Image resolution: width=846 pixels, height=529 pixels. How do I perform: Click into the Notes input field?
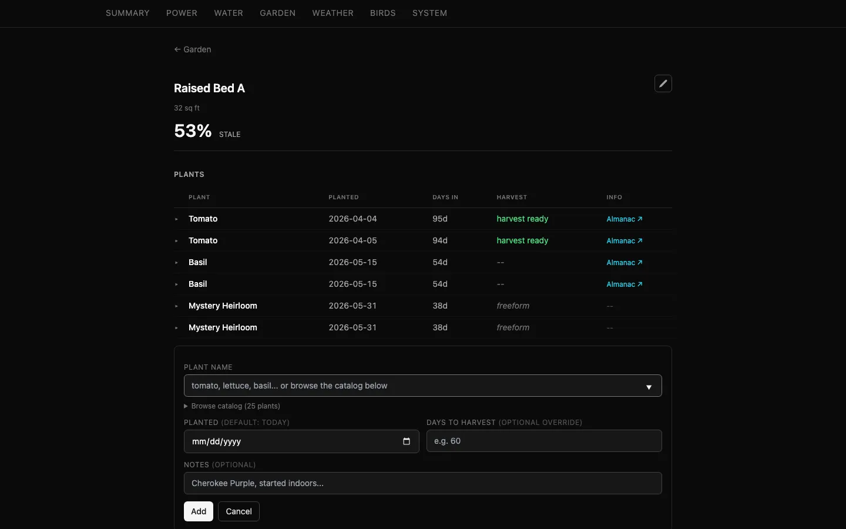point(423,483)
